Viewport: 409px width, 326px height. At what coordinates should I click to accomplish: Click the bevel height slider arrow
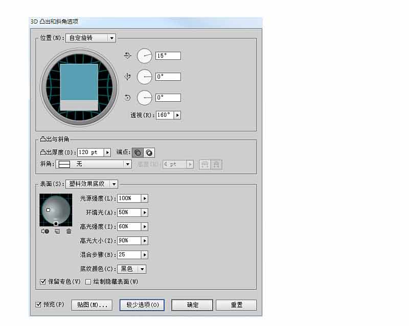point(190,164)
